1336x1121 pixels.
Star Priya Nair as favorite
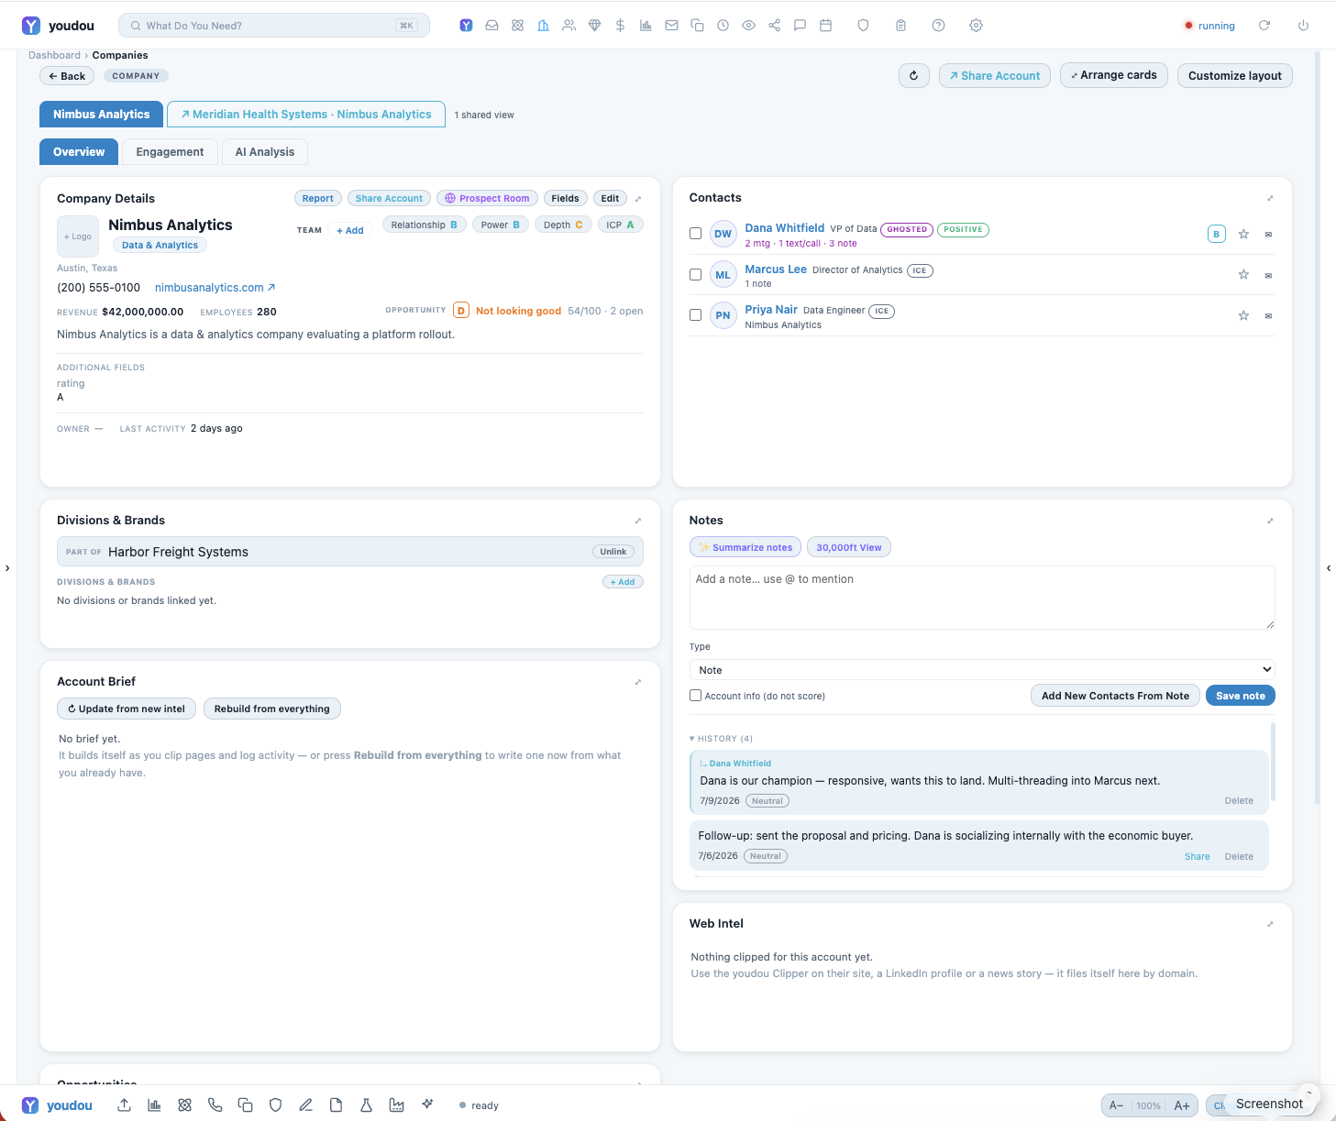click(x=1243, y=315)
